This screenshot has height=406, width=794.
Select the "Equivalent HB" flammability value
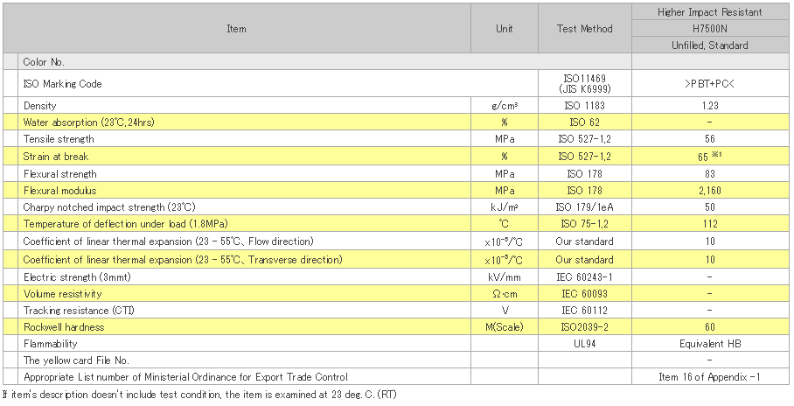point(709,344)
